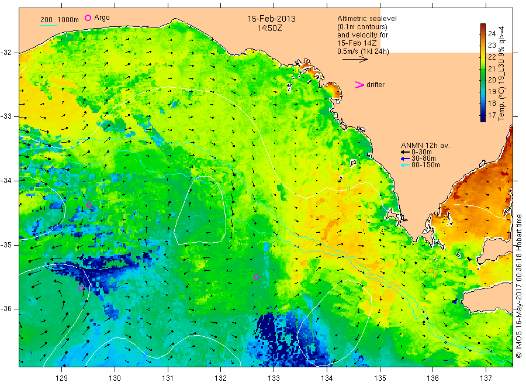Click the black 0-30m ANMN arrow symbol
This screenshot has height=386, width=526.
tap(405, 152)
